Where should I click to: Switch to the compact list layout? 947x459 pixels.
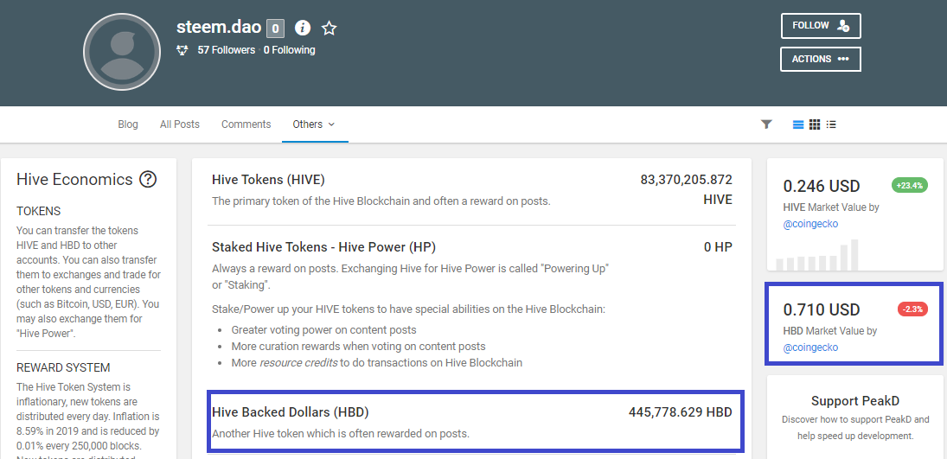(831, 124)
